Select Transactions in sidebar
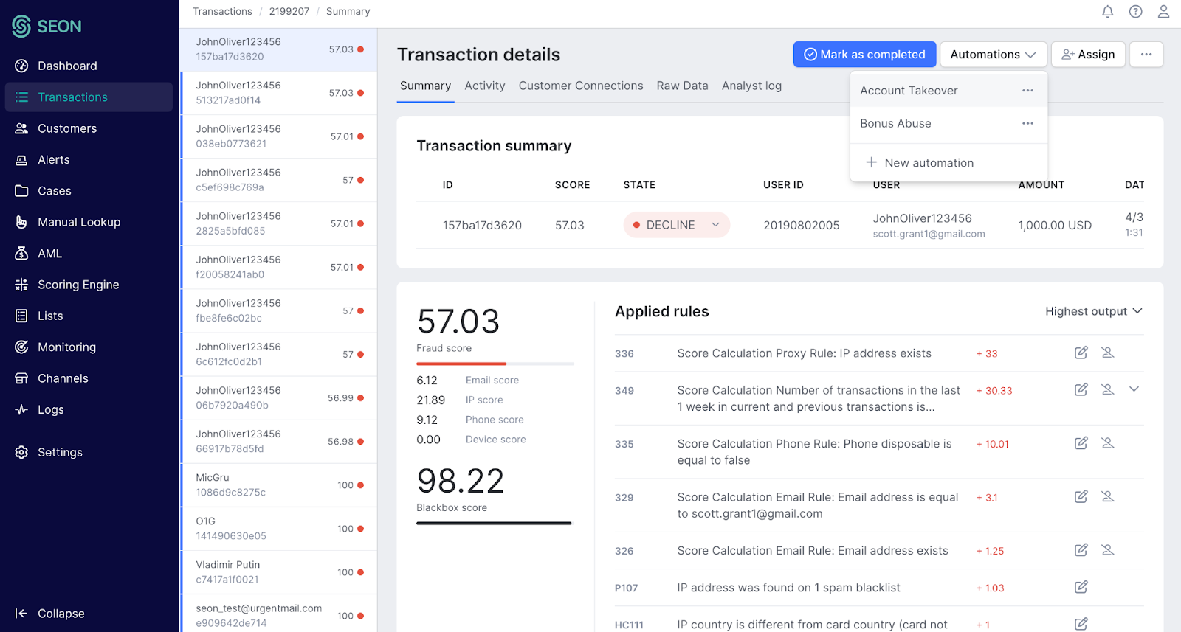 coord(89,97)
